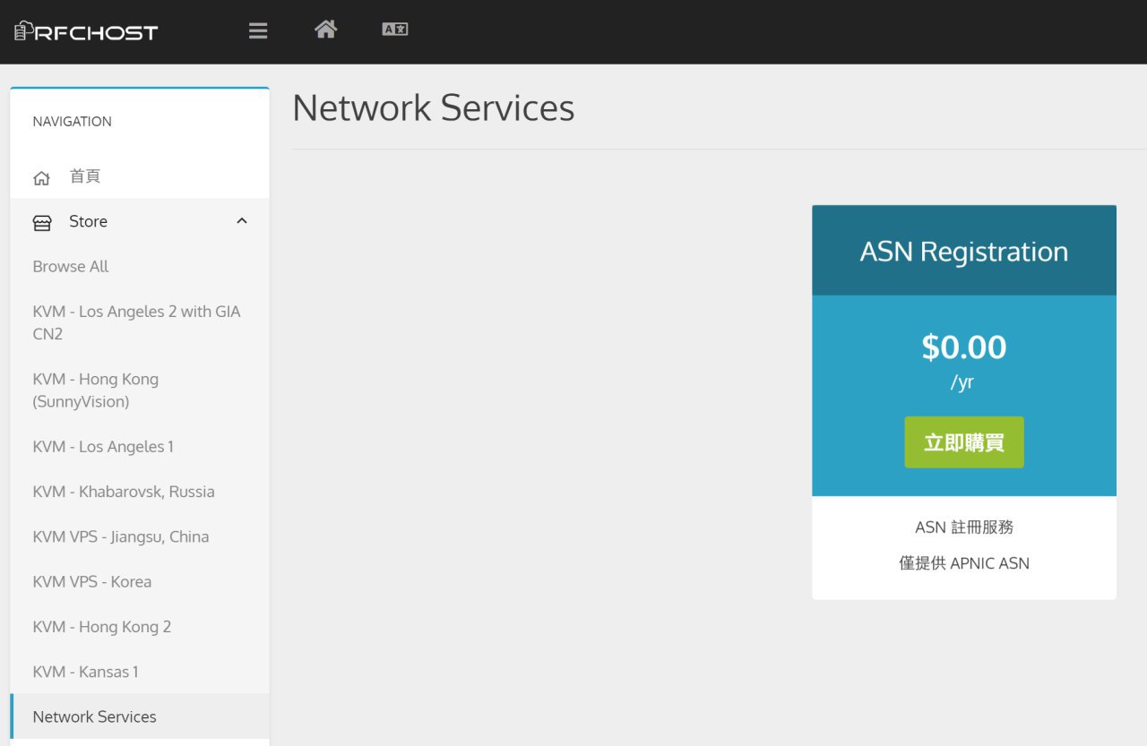Go to home via top house icon
The width and height of the screenshot is (1147, 746).
pos(325,30)
